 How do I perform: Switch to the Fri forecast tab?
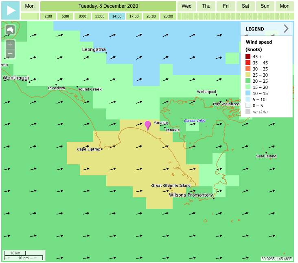tap(226, 6)
